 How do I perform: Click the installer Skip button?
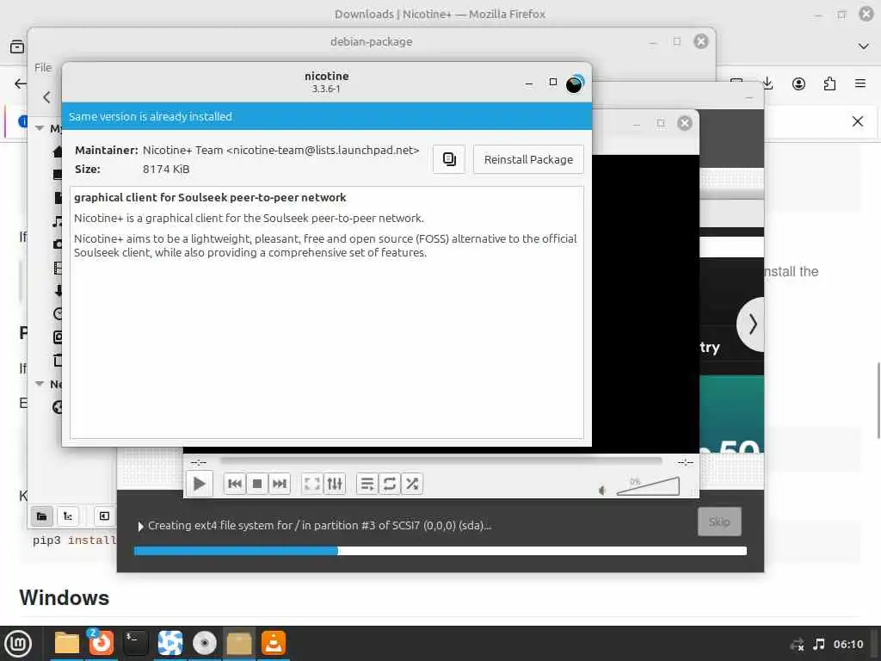coord(719,522)
